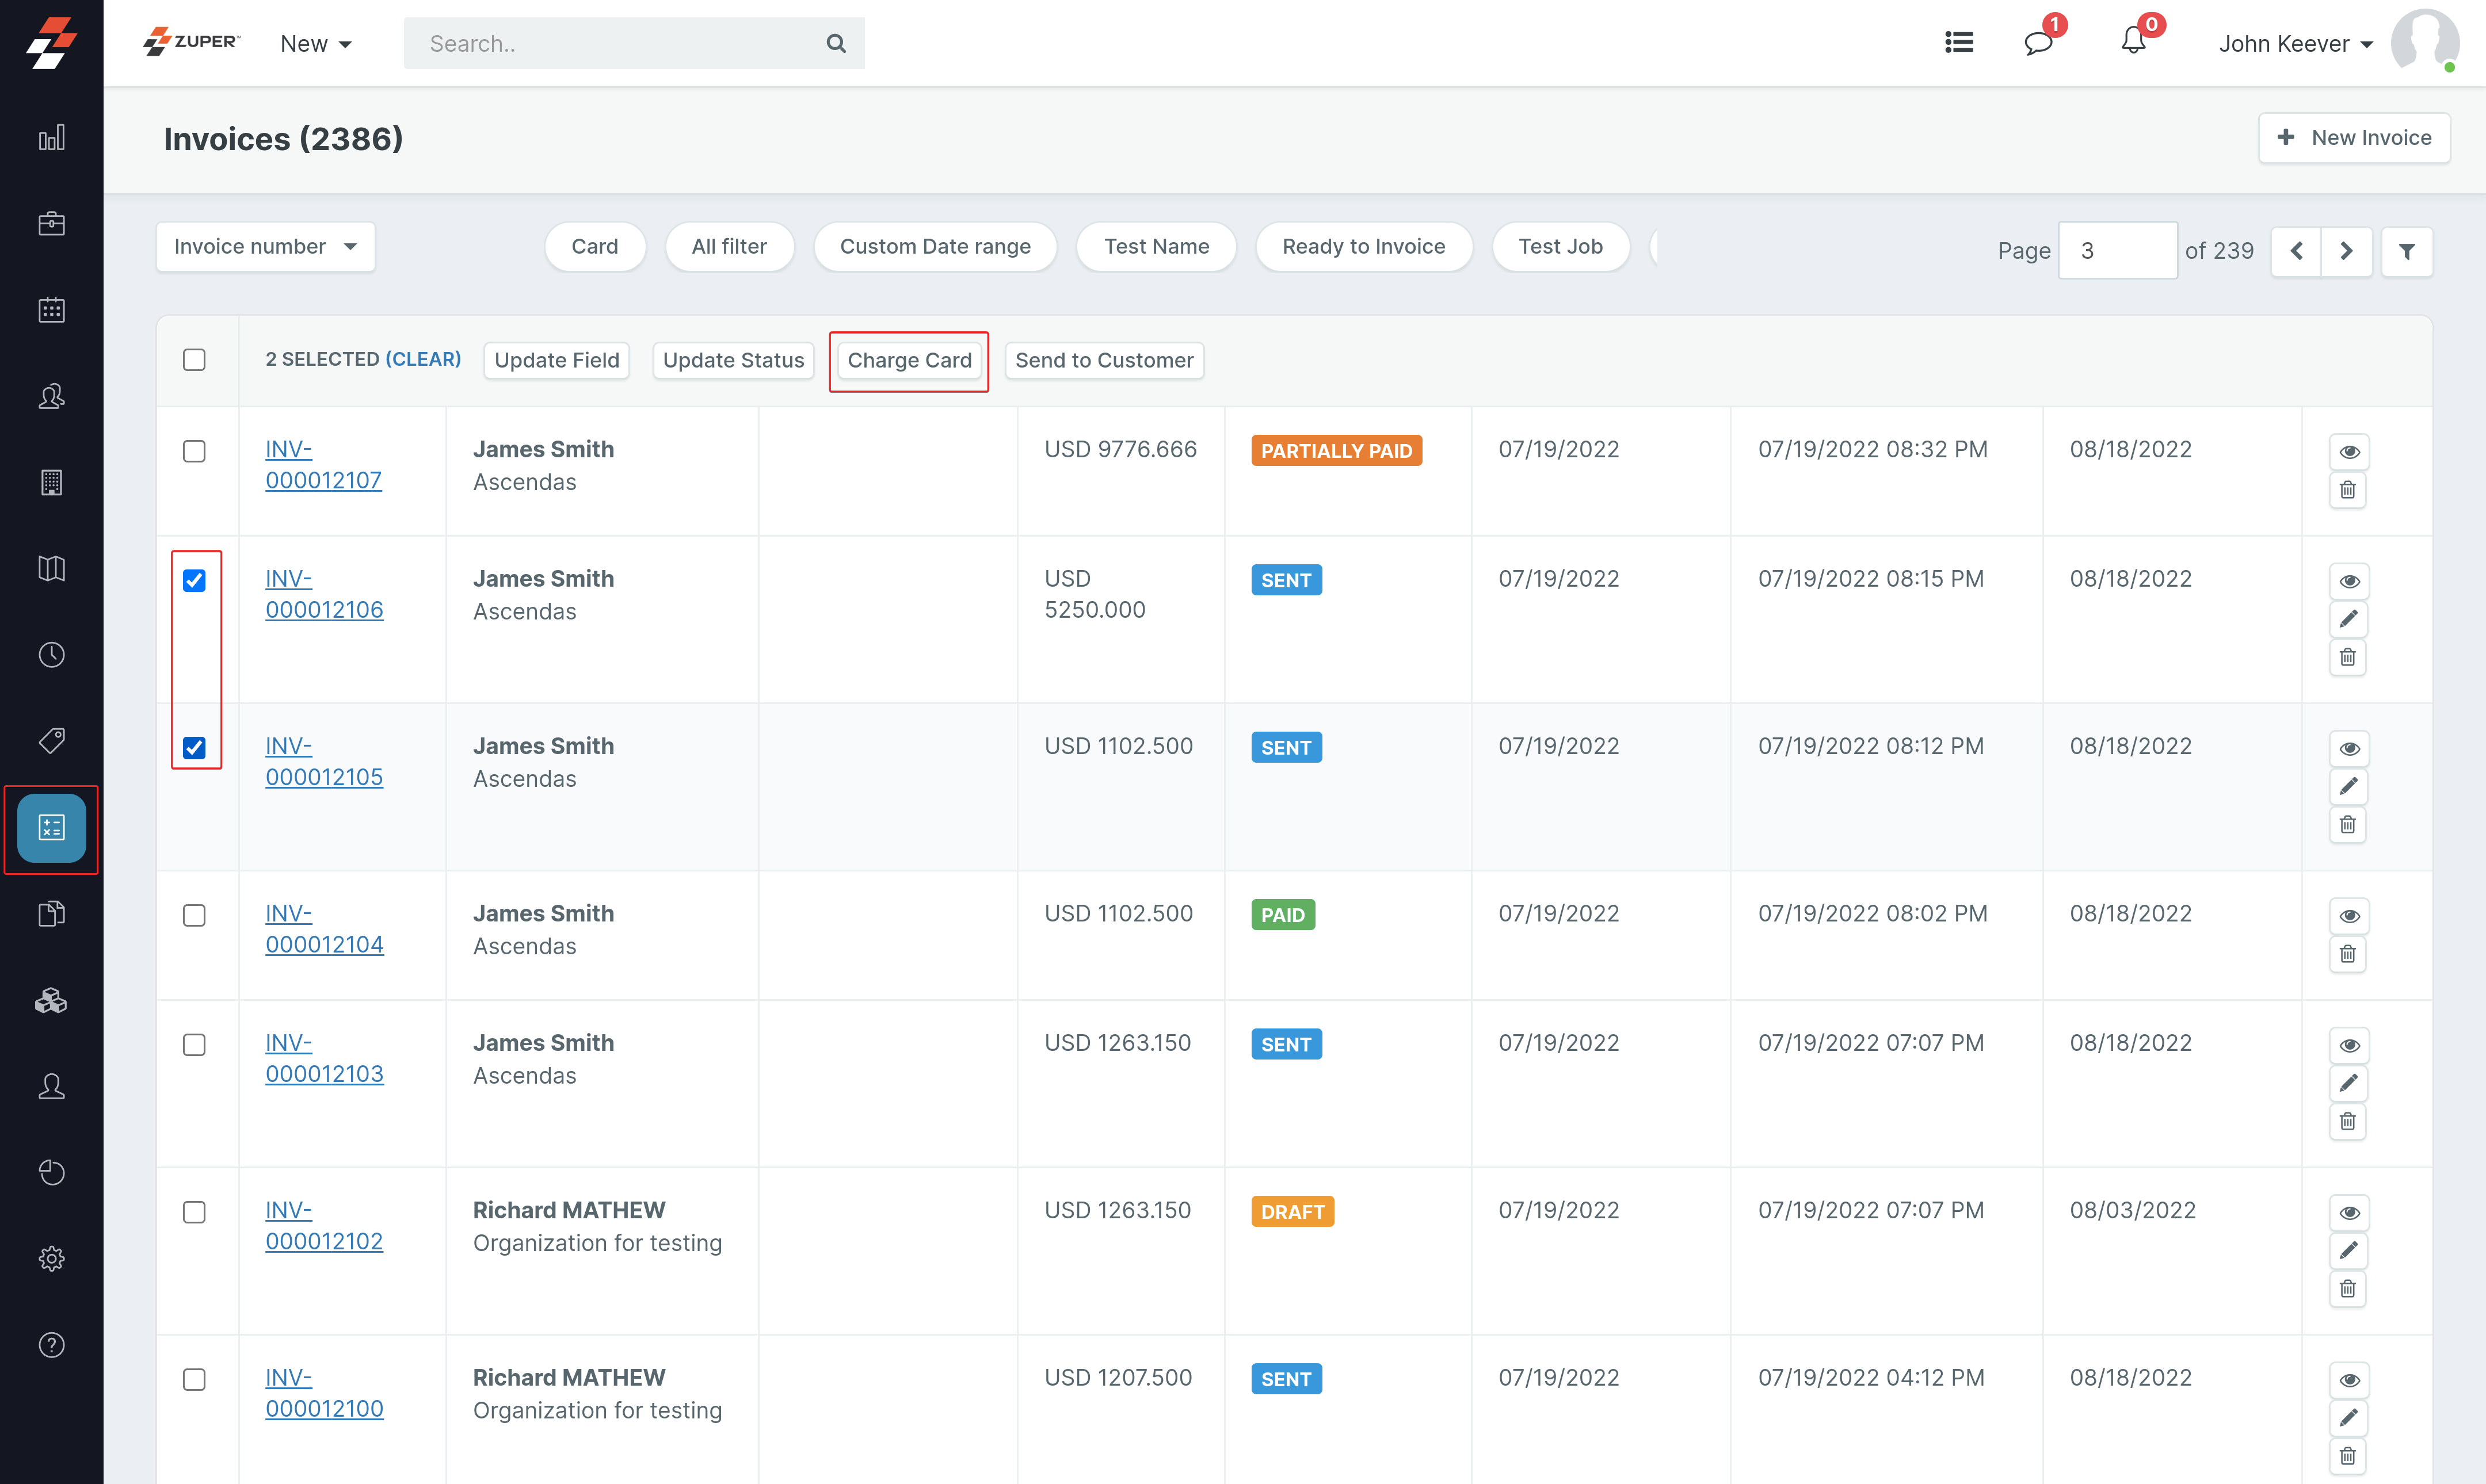Click the page number input field
The height and width of the screenshot is (1484, 2486).
click(x=2116, y=251)
